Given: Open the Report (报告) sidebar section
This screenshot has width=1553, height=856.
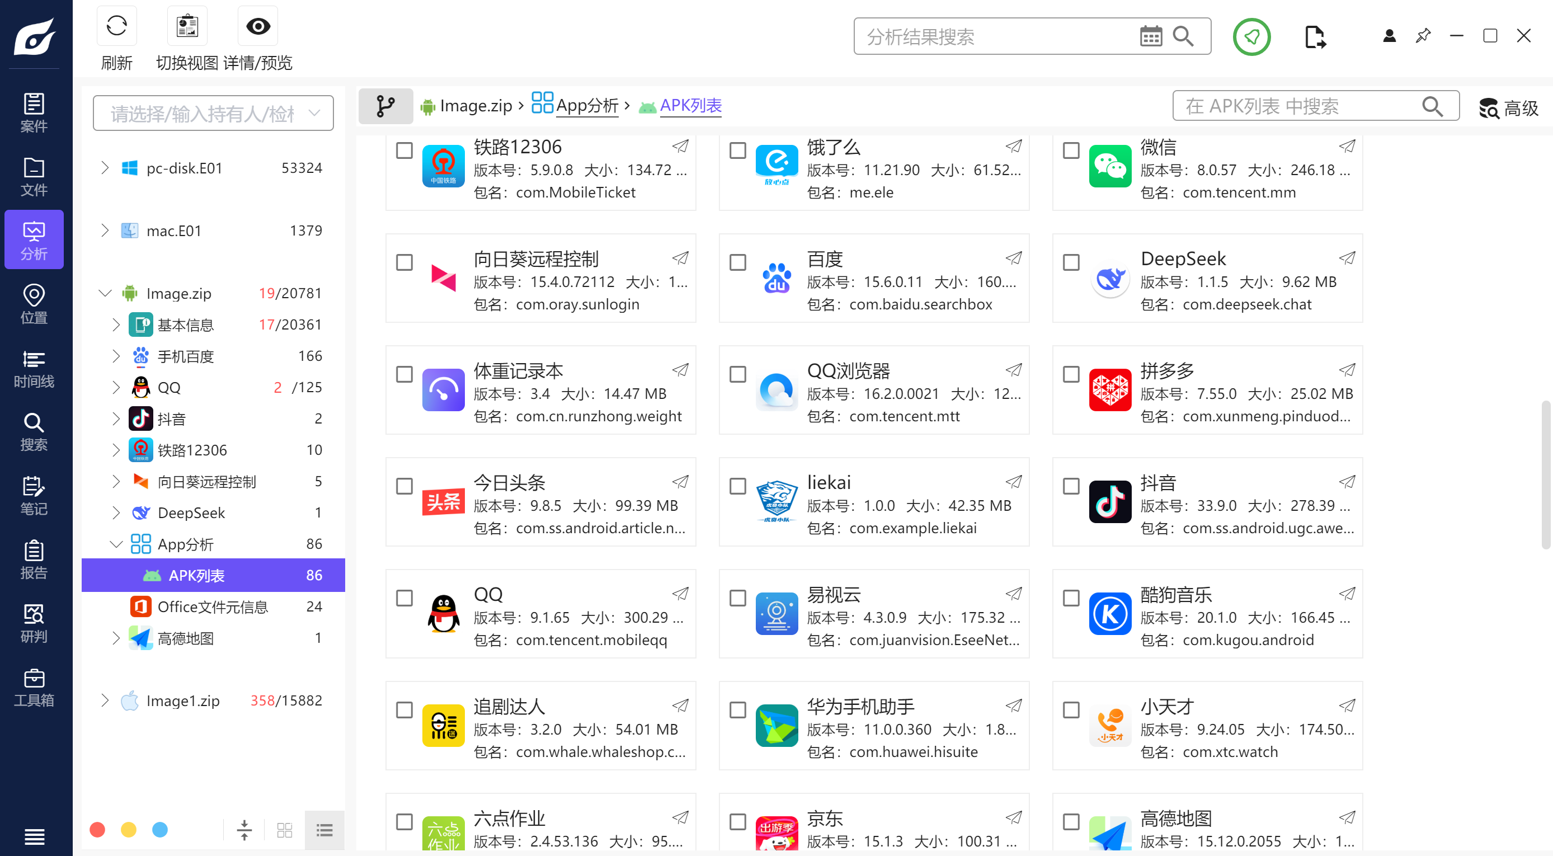Looking at the screenshot, I should [x=34, y=559].
